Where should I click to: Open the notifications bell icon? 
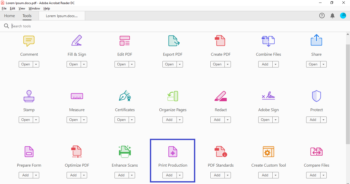pos(333,16)
